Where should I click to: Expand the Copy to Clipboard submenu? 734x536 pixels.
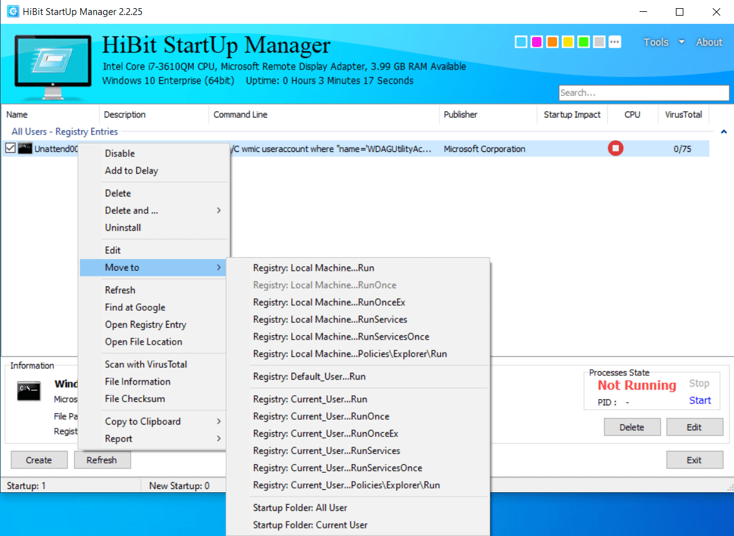coord(153,422)
